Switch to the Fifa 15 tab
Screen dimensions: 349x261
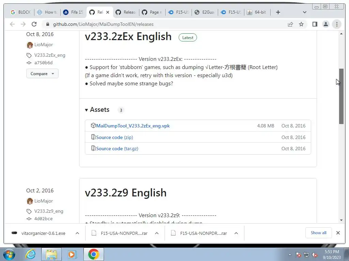pos(74,12)
